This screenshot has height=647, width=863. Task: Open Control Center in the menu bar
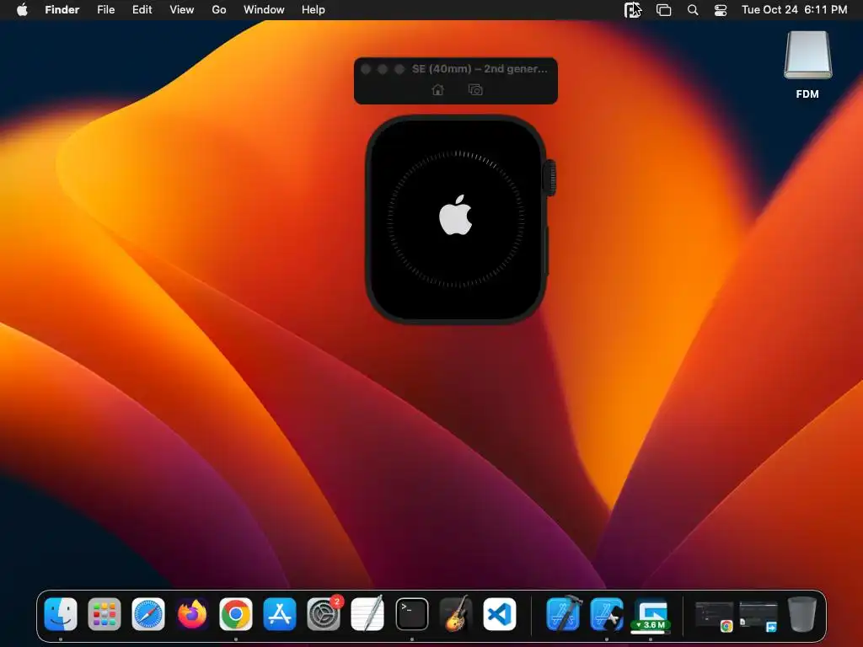click(721, 10)
